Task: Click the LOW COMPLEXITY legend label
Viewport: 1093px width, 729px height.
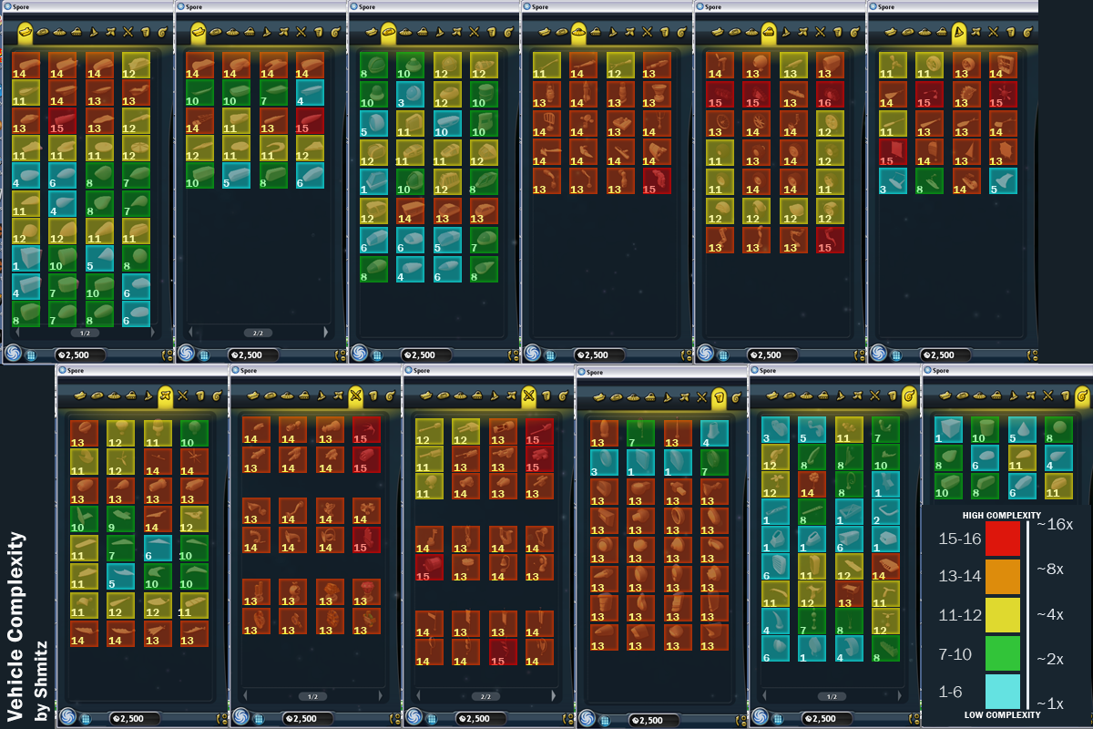Action: (1002, 715)
